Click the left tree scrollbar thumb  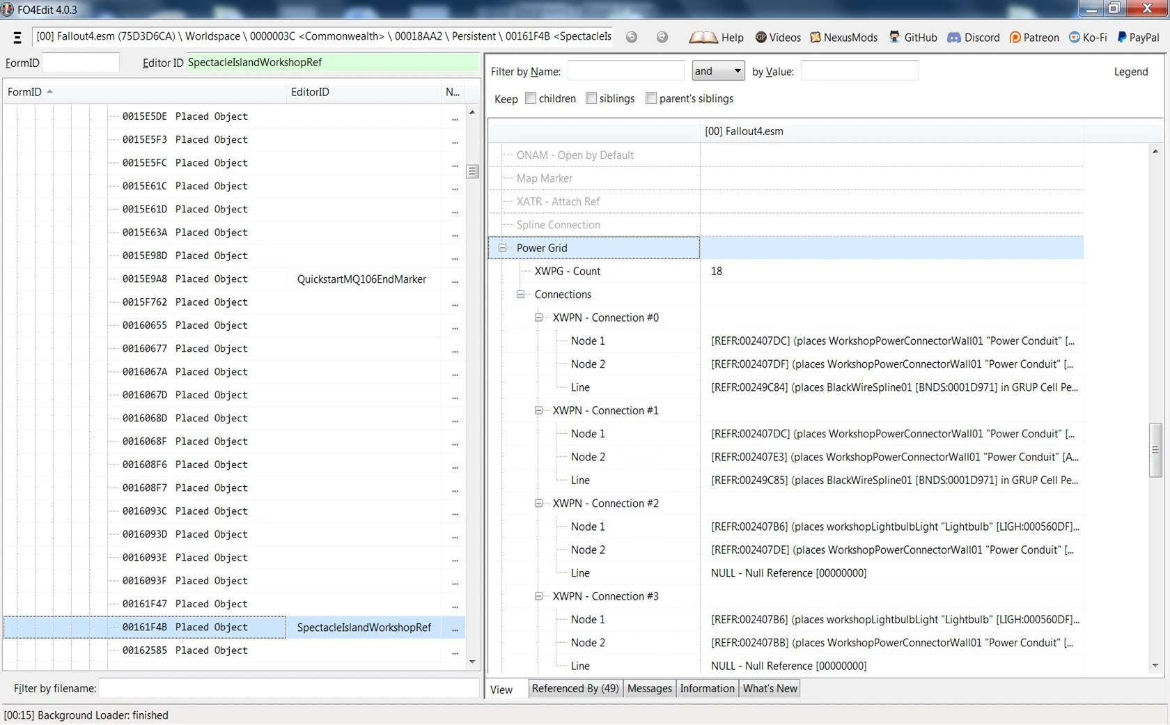coord(473,171)
